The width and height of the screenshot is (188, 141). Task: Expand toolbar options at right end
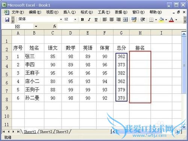(x=185, y=20)
